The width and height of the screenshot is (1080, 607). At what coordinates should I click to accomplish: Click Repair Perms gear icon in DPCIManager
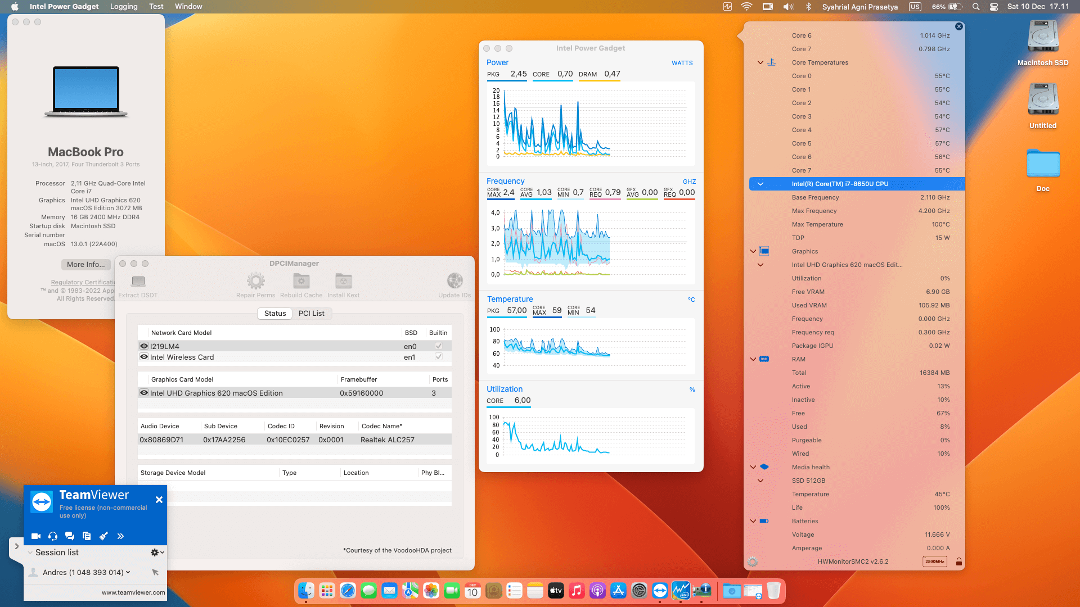click(x=255, y=280)
